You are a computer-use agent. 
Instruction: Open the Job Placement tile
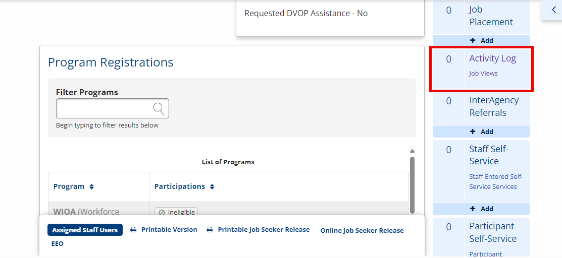[481, 17]
